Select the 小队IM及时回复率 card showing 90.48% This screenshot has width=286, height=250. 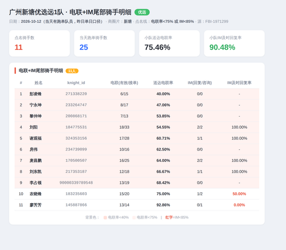coord(235,43)
